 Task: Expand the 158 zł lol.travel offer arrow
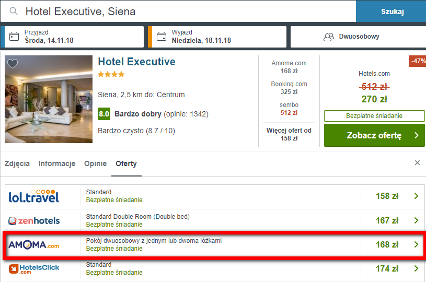[416, 196]
